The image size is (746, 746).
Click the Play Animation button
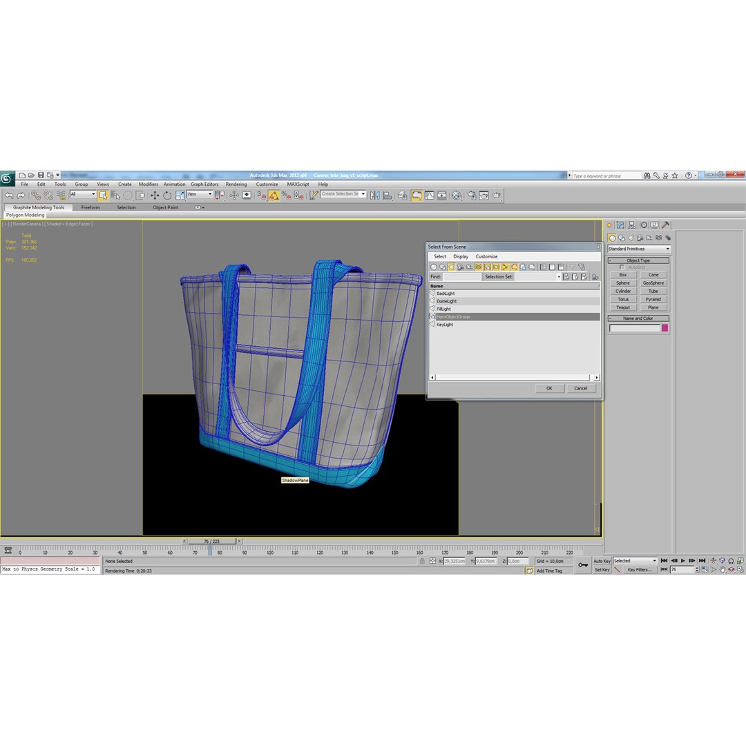click(x=682, y=561)
